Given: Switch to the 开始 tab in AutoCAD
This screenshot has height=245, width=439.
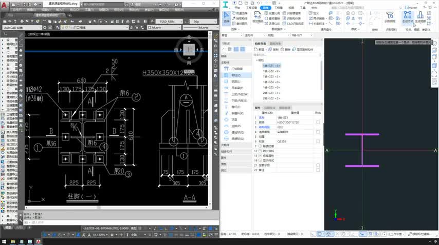Looking at the screenshot, I should click(x=11, y=15).
